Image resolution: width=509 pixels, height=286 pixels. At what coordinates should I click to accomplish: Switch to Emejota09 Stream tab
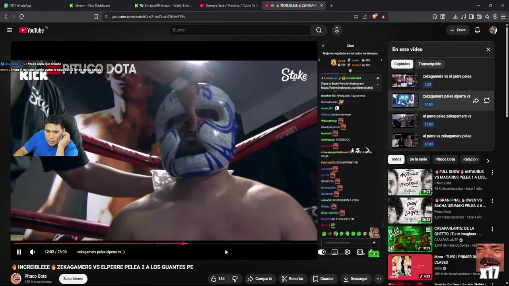pyautogui.click(x=163, y=6)
